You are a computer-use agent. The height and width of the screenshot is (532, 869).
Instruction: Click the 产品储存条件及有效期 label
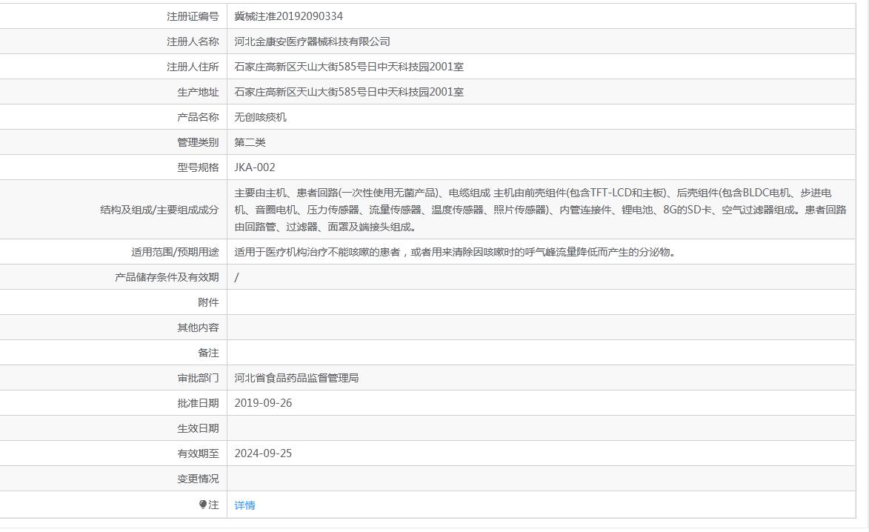point(167,277)
